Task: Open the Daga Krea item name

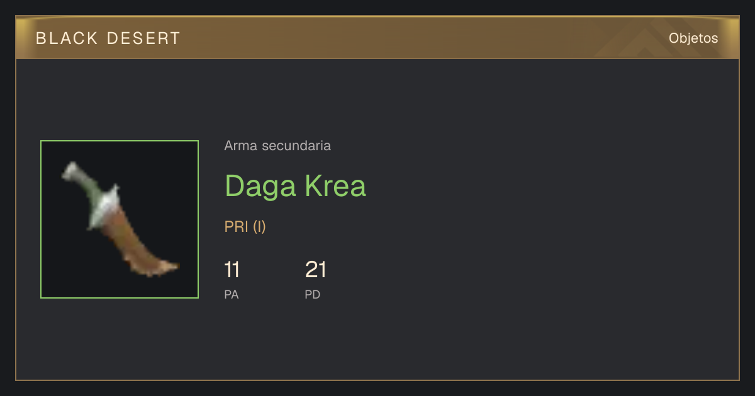Action: (295, 185)
